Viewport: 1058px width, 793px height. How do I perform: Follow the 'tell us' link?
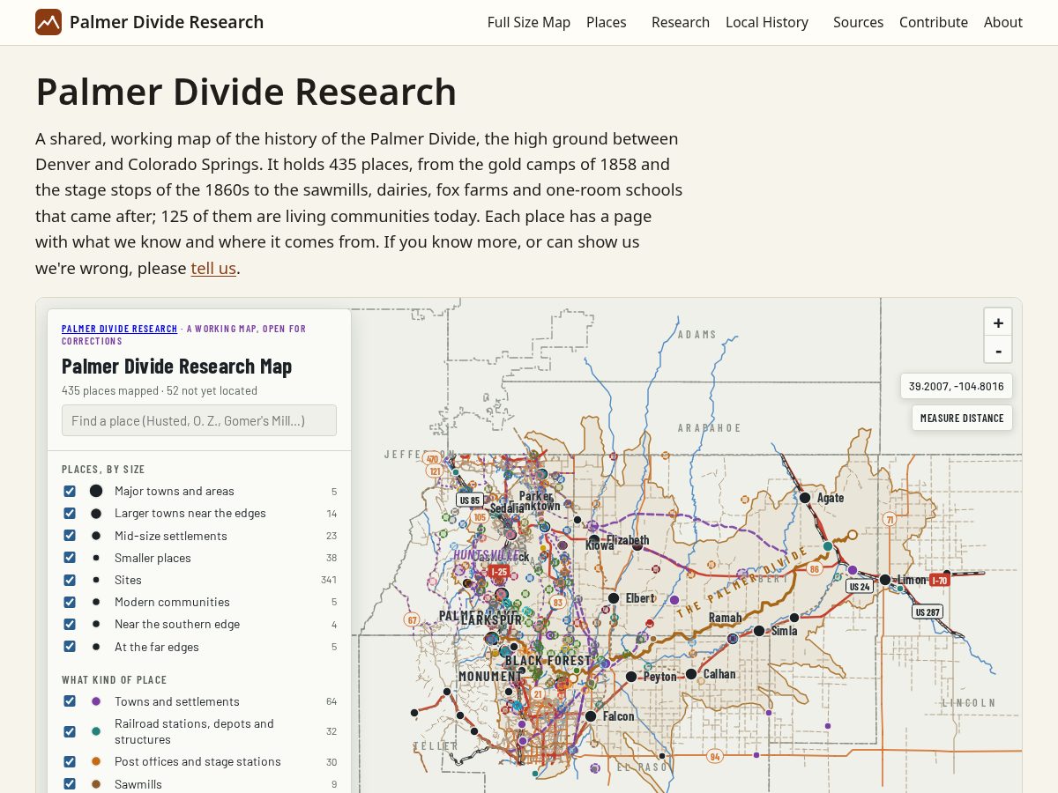pyautogui.click(x=213, y=268)
